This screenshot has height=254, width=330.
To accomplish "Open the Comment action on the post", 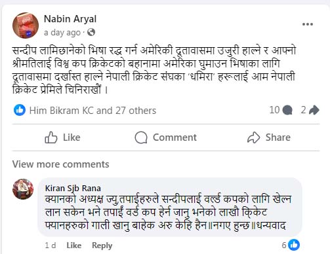I will click(x=165, y=137).
